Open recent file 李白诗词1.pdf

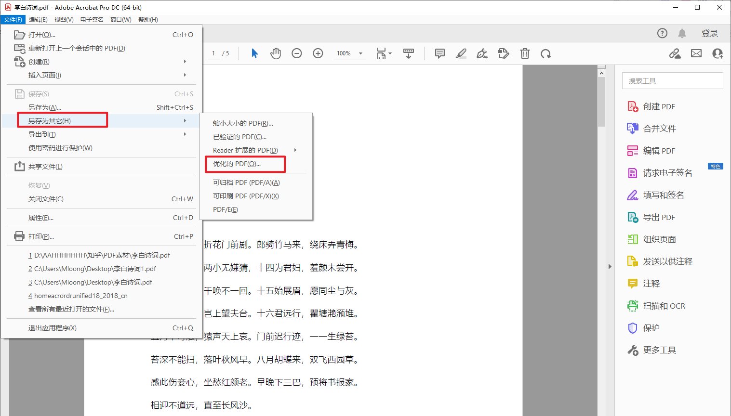click(100, 269)
